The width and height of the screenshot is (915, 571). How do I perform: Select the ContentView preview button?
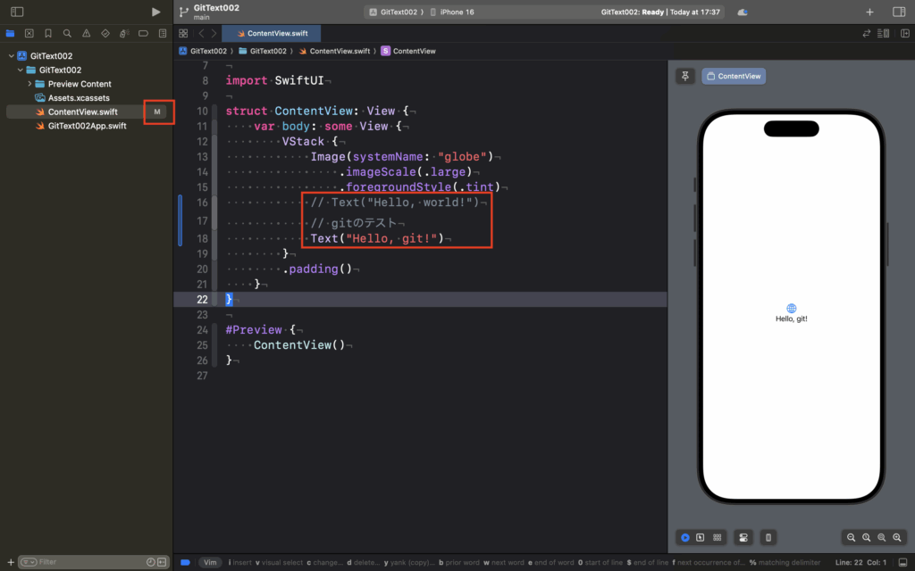[734, 76]
